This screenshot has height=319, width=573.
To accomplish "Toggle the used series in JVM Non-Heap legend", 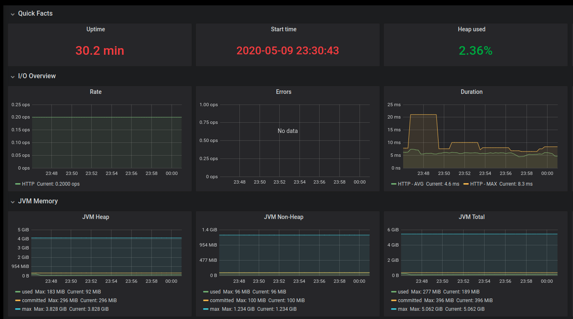I will pos(215,292).
